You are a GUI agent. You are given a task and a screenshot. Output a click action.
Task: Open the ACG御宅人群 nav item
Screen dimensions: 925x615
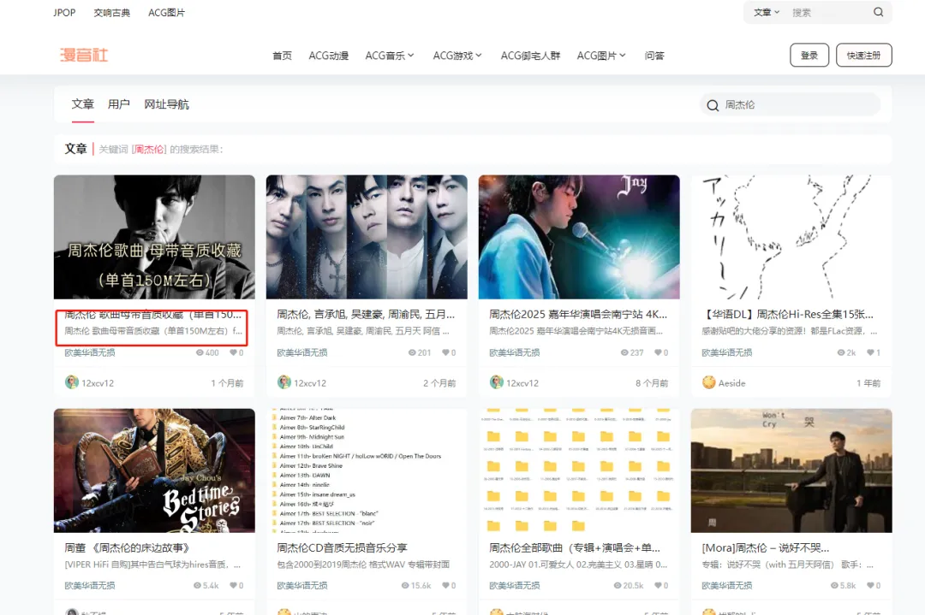(530, 56)
